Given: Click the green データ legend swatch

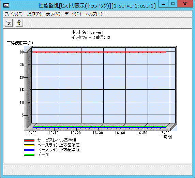Looking at the screenshot, I should tap(29, 155).
